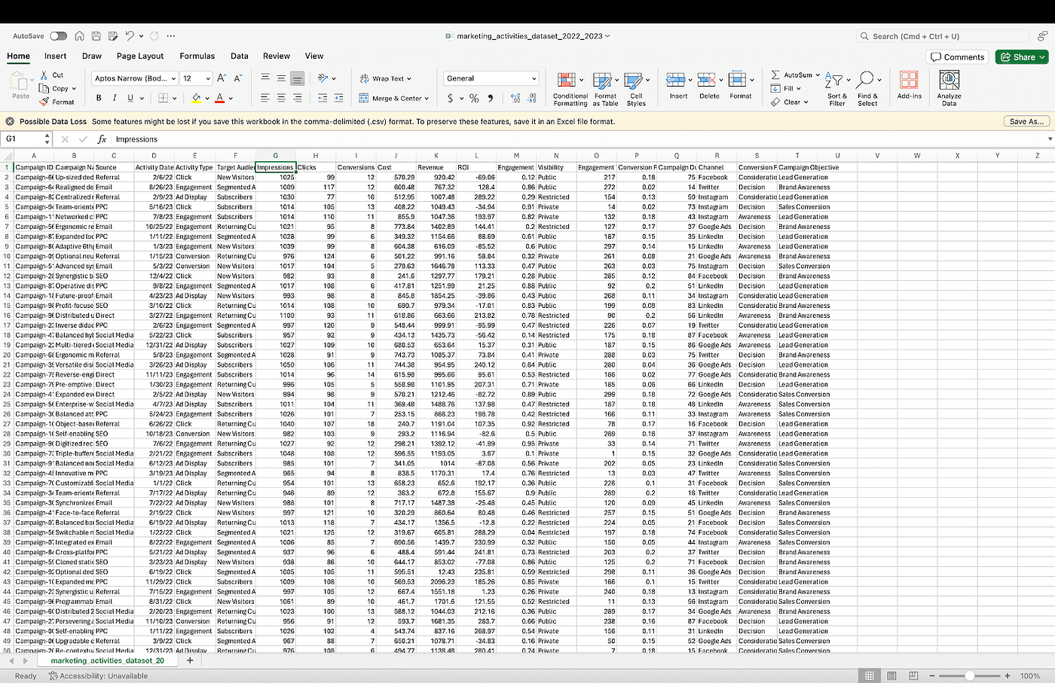Open the Review ribbon tab

tap(277, 56)
